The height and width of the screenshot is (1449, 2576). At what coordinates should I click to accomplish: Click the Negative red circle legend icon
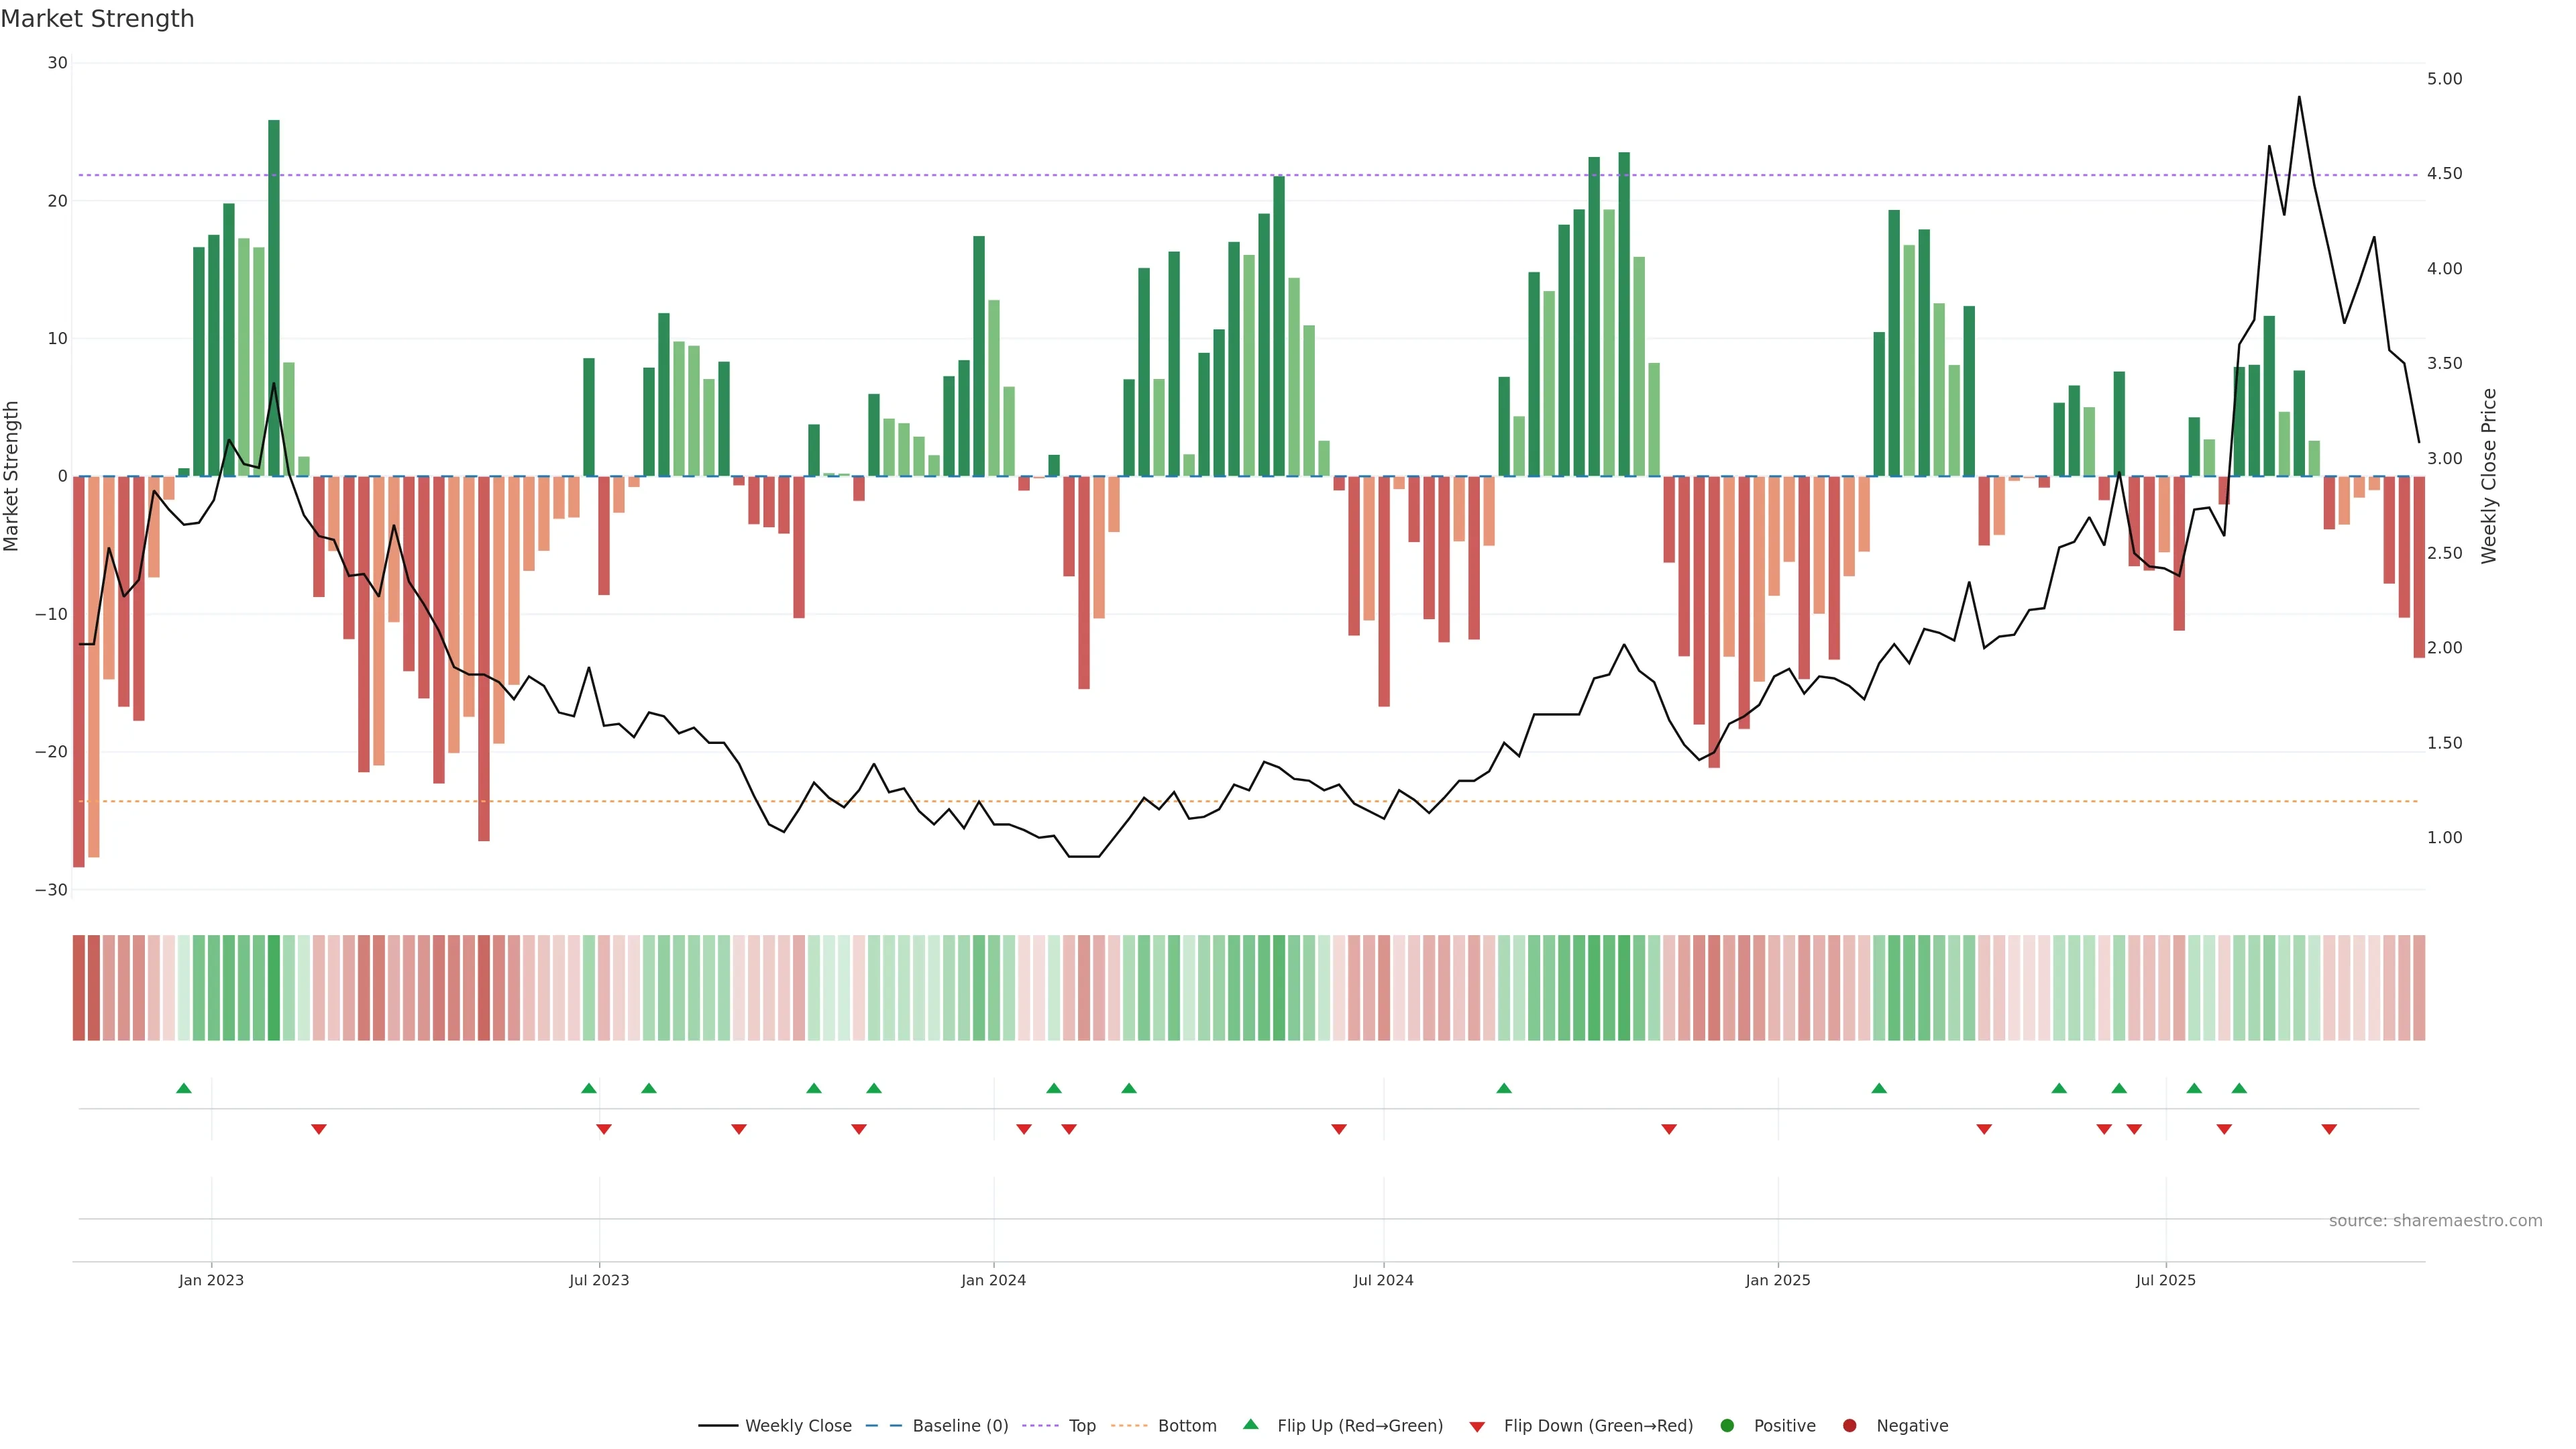tap(1849, 1426)
